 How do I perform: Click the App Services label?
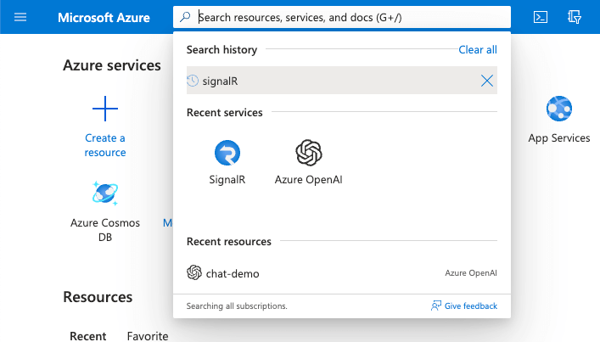[559, 138]
